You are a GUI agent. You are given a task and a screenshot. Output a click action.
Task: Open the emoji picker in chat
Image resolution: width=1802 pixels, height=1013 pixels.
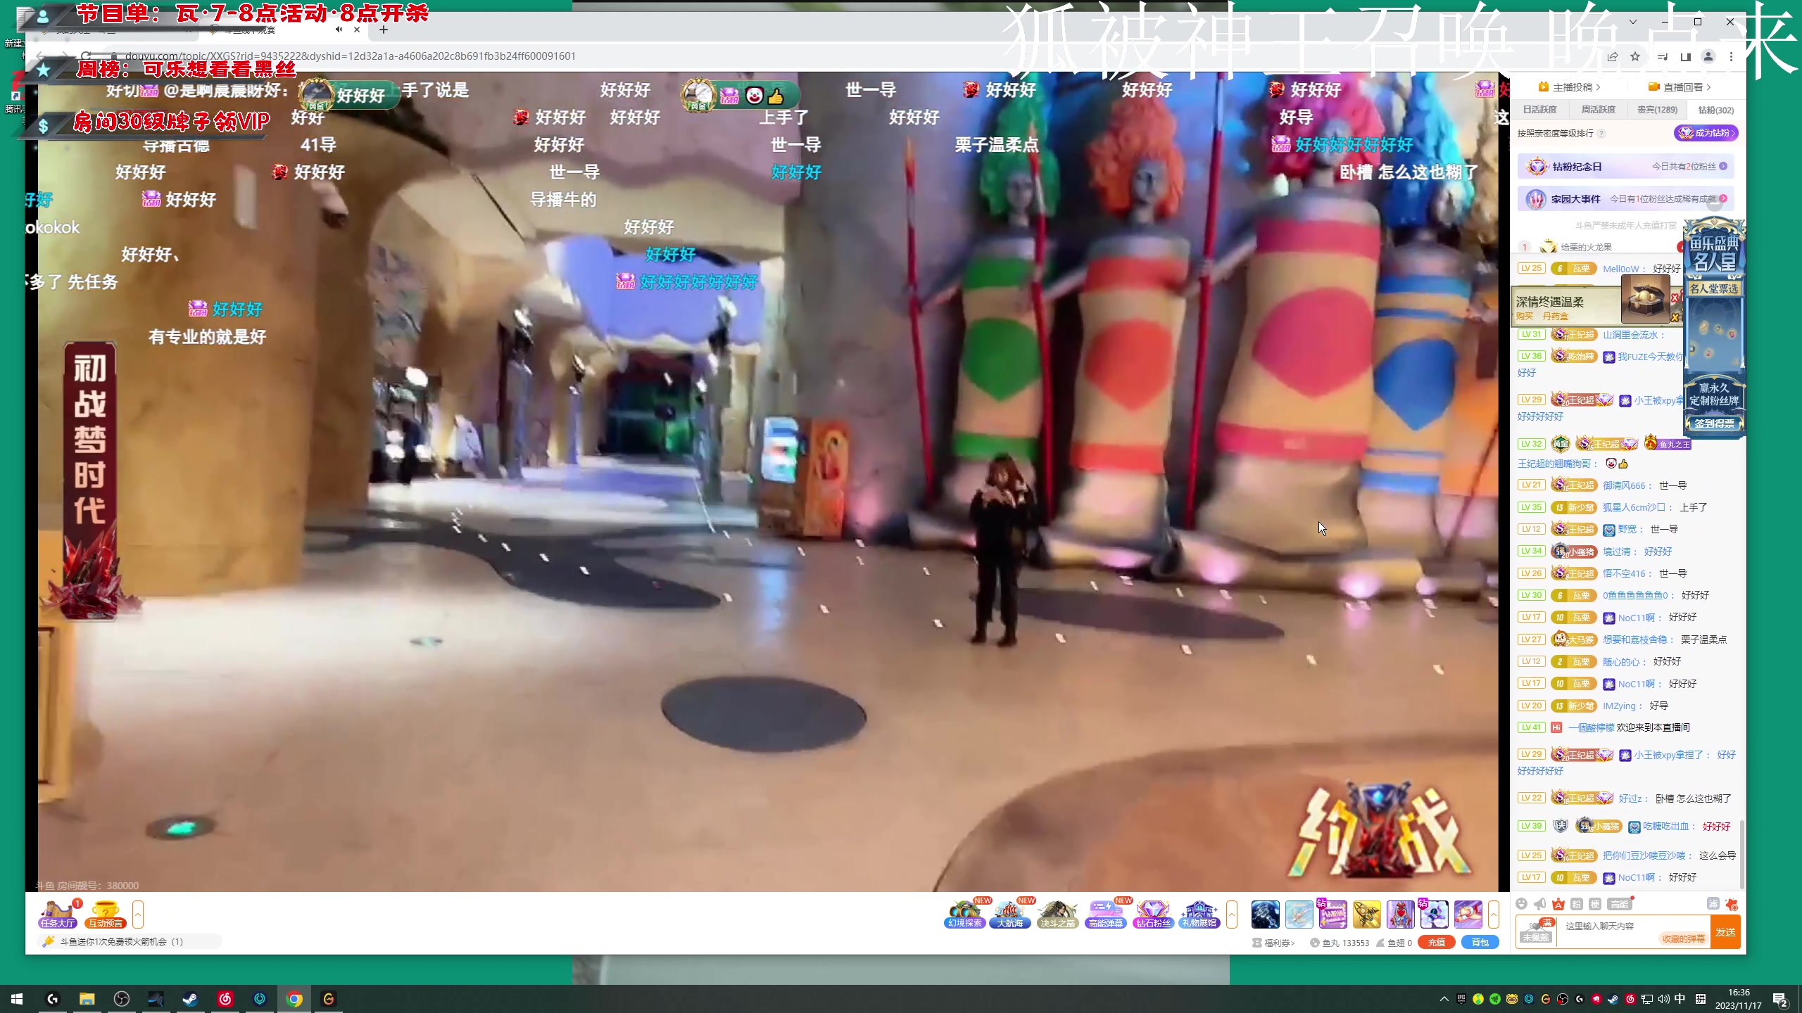1522,904
